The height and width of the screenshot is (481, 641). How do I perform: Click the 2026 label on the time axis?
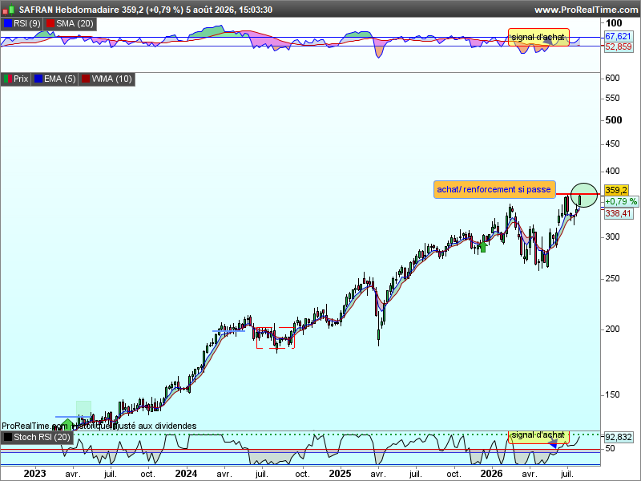[x=491, y=473]
